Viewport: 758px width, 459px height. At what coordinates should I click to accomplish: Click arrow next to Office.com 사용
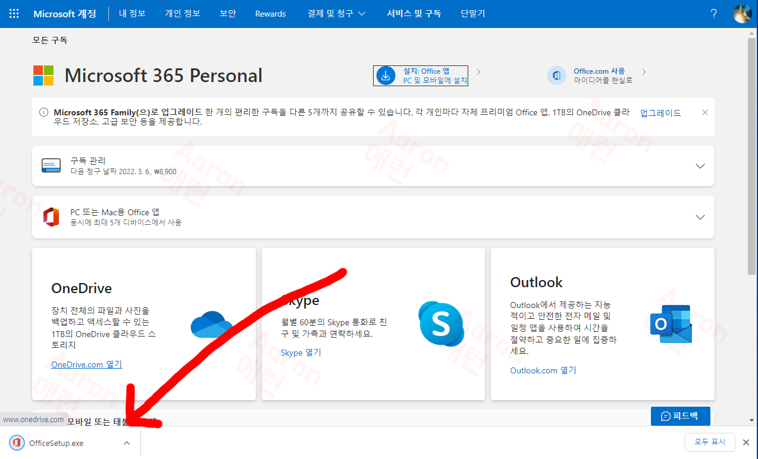pos(644,72)
